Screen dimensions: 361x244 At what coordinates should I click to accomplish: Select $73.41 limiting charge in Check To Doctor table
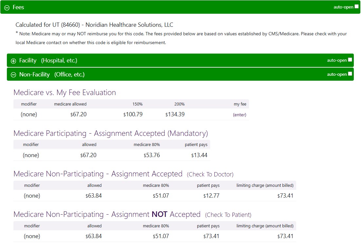tap(285, 196)
